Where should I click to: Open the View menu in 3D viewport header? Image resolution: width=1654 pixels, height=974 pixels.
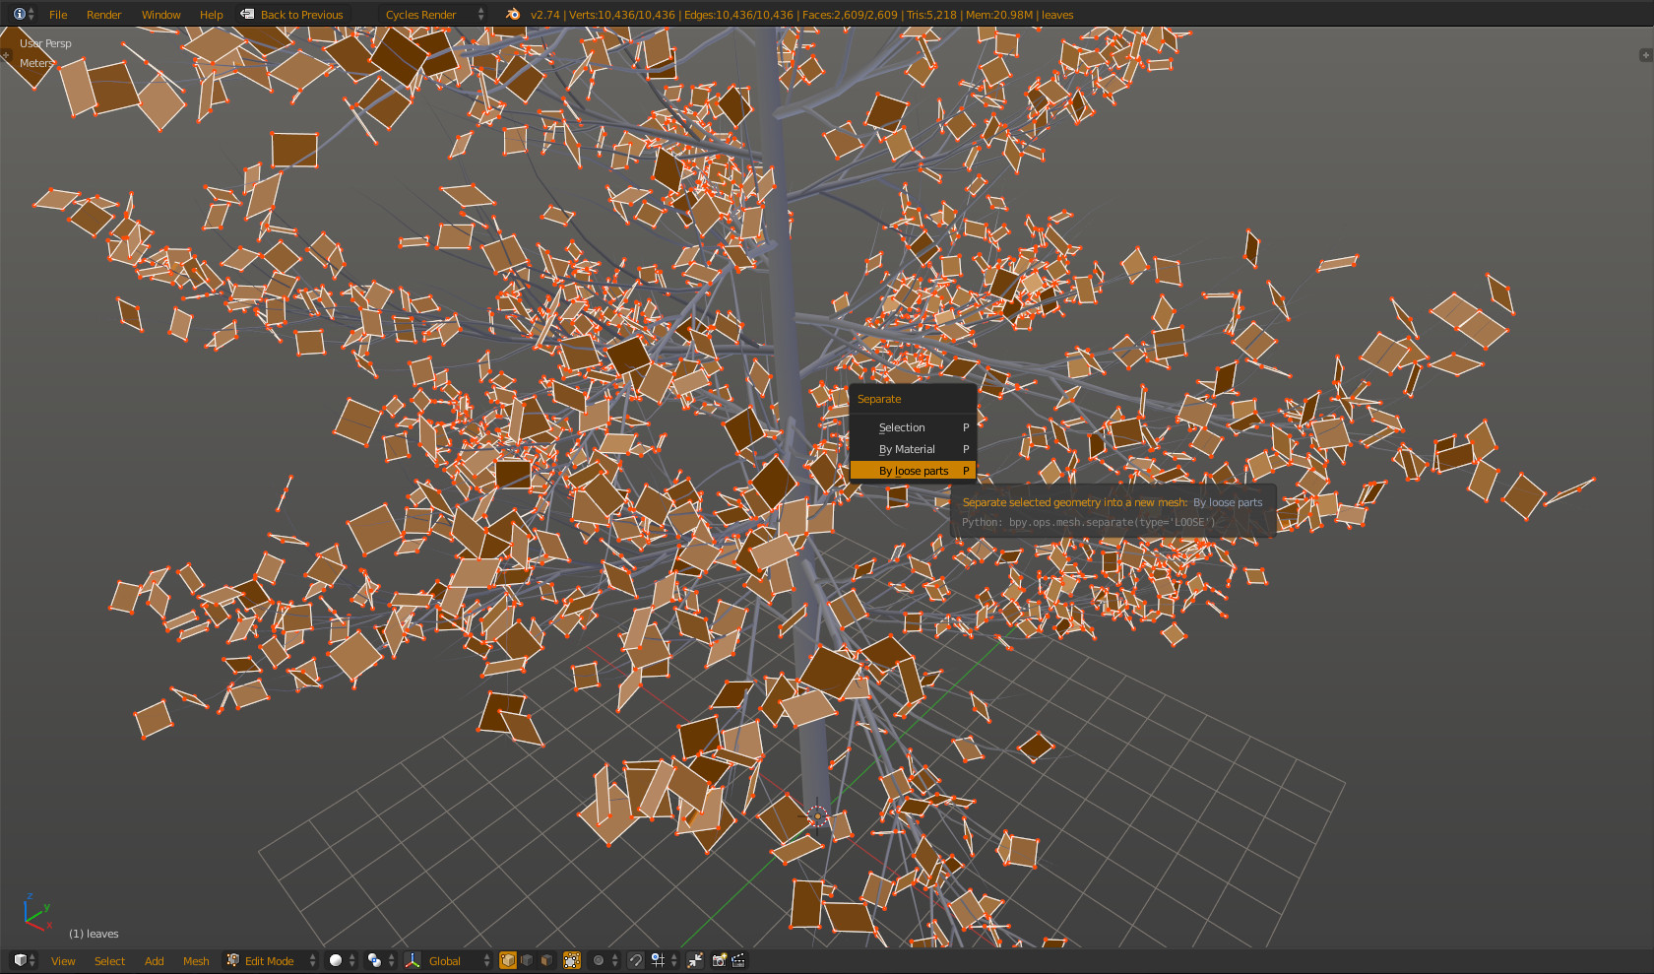(63, 961)
